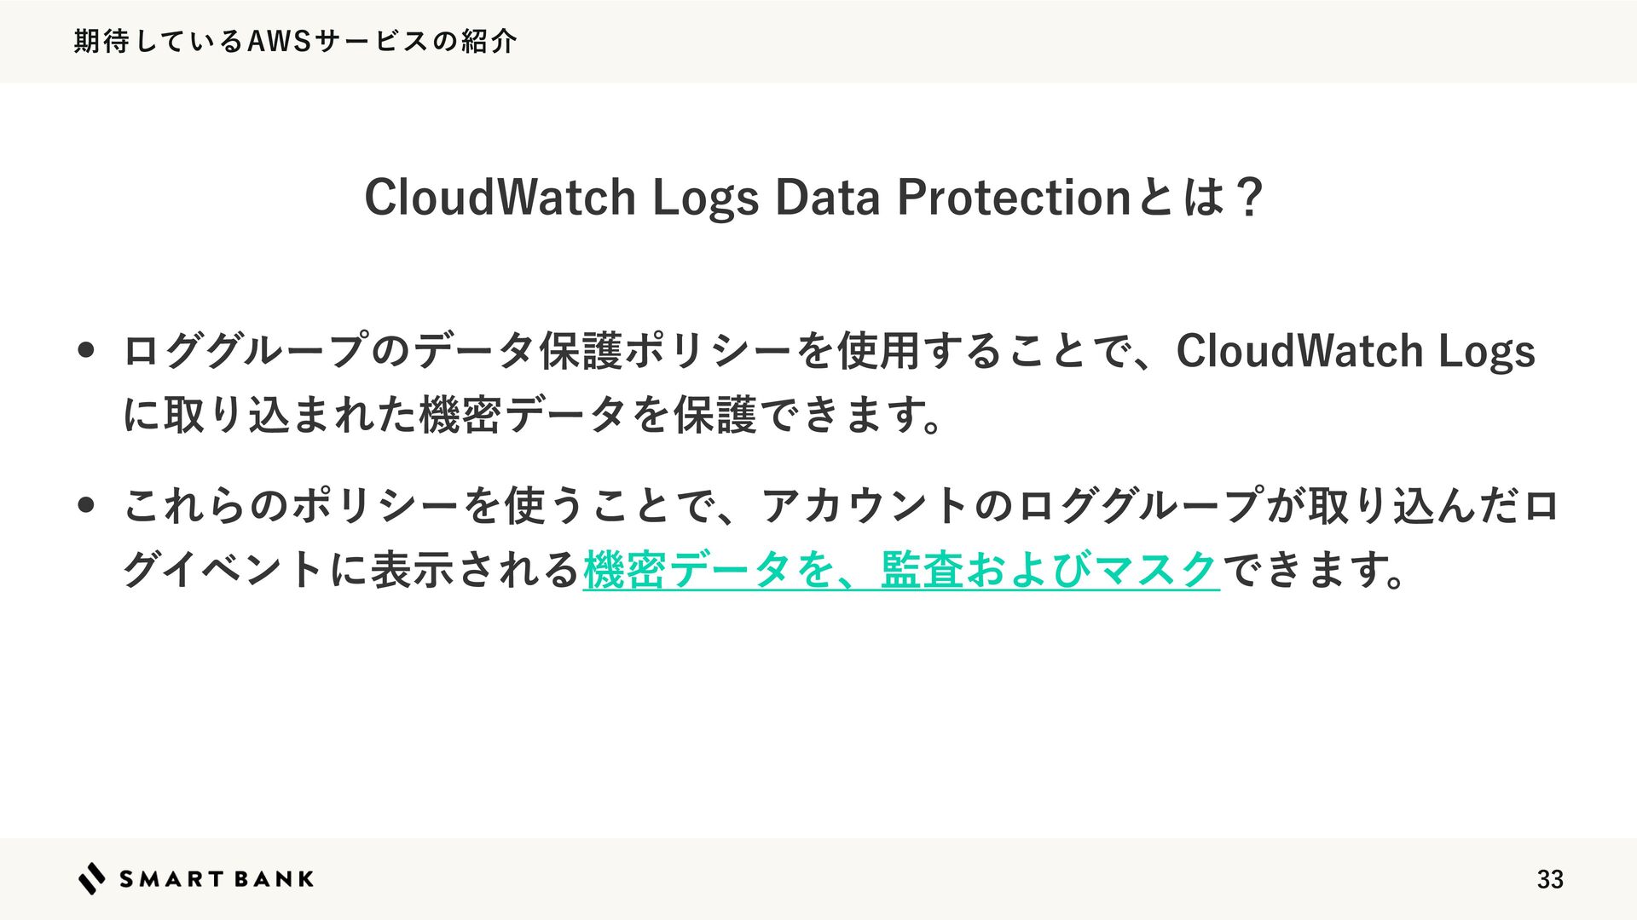
Task: Click page number 33 in the footer
Action: [1549, 879]
